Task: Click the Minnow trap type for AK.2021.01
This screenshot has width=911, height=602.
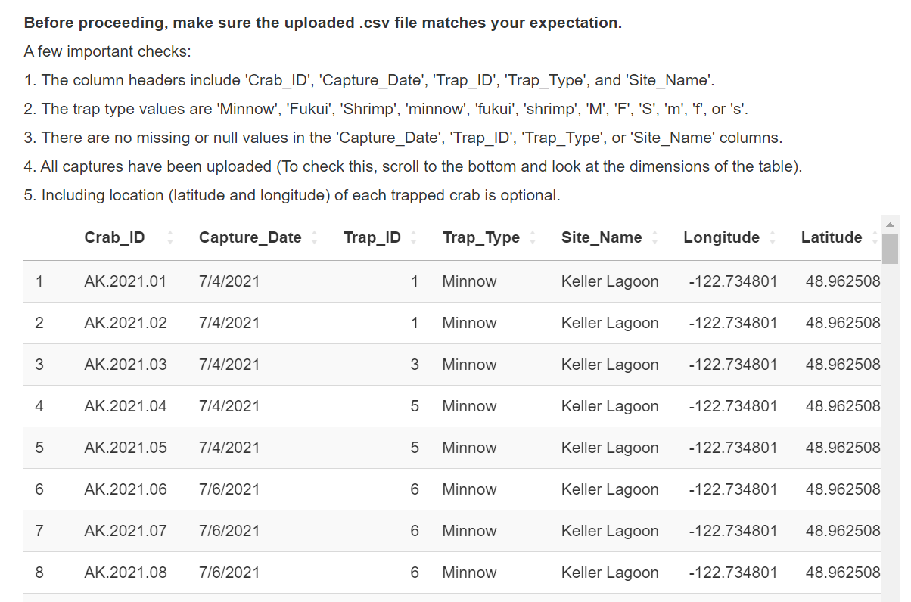Action: (469, 281)
